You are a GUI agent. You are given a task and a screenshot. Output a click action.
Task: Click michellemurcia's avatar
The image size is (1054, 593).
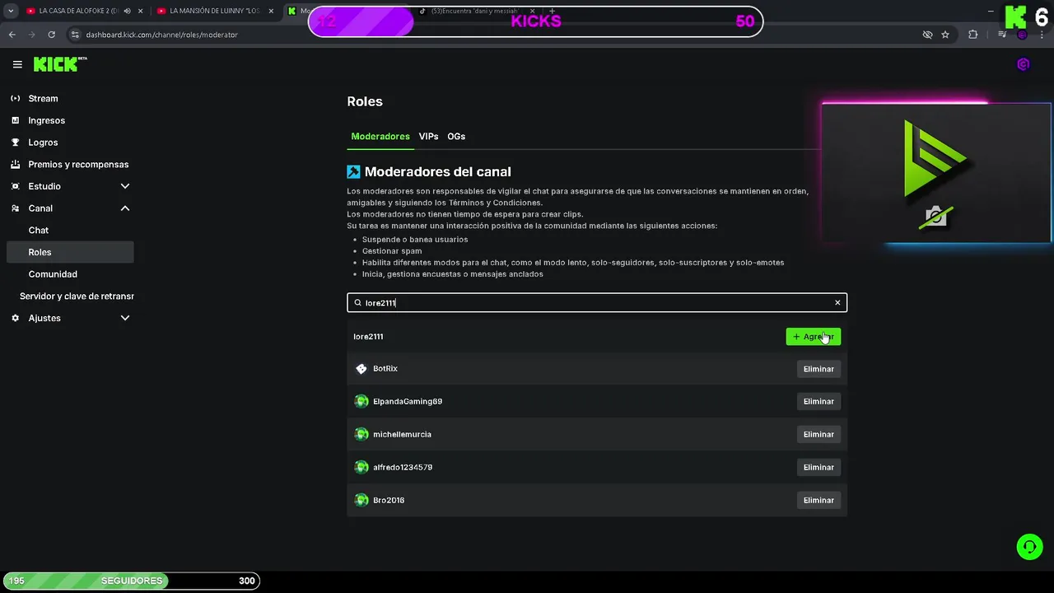[361, 434]
